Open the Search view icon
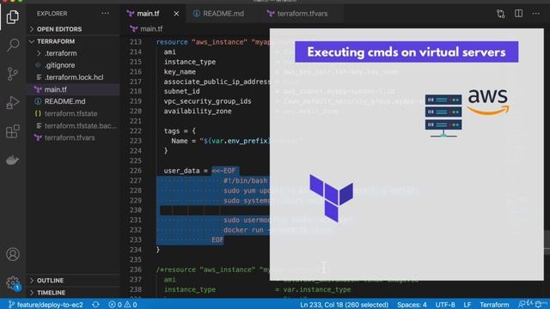 tap(13, 45)
